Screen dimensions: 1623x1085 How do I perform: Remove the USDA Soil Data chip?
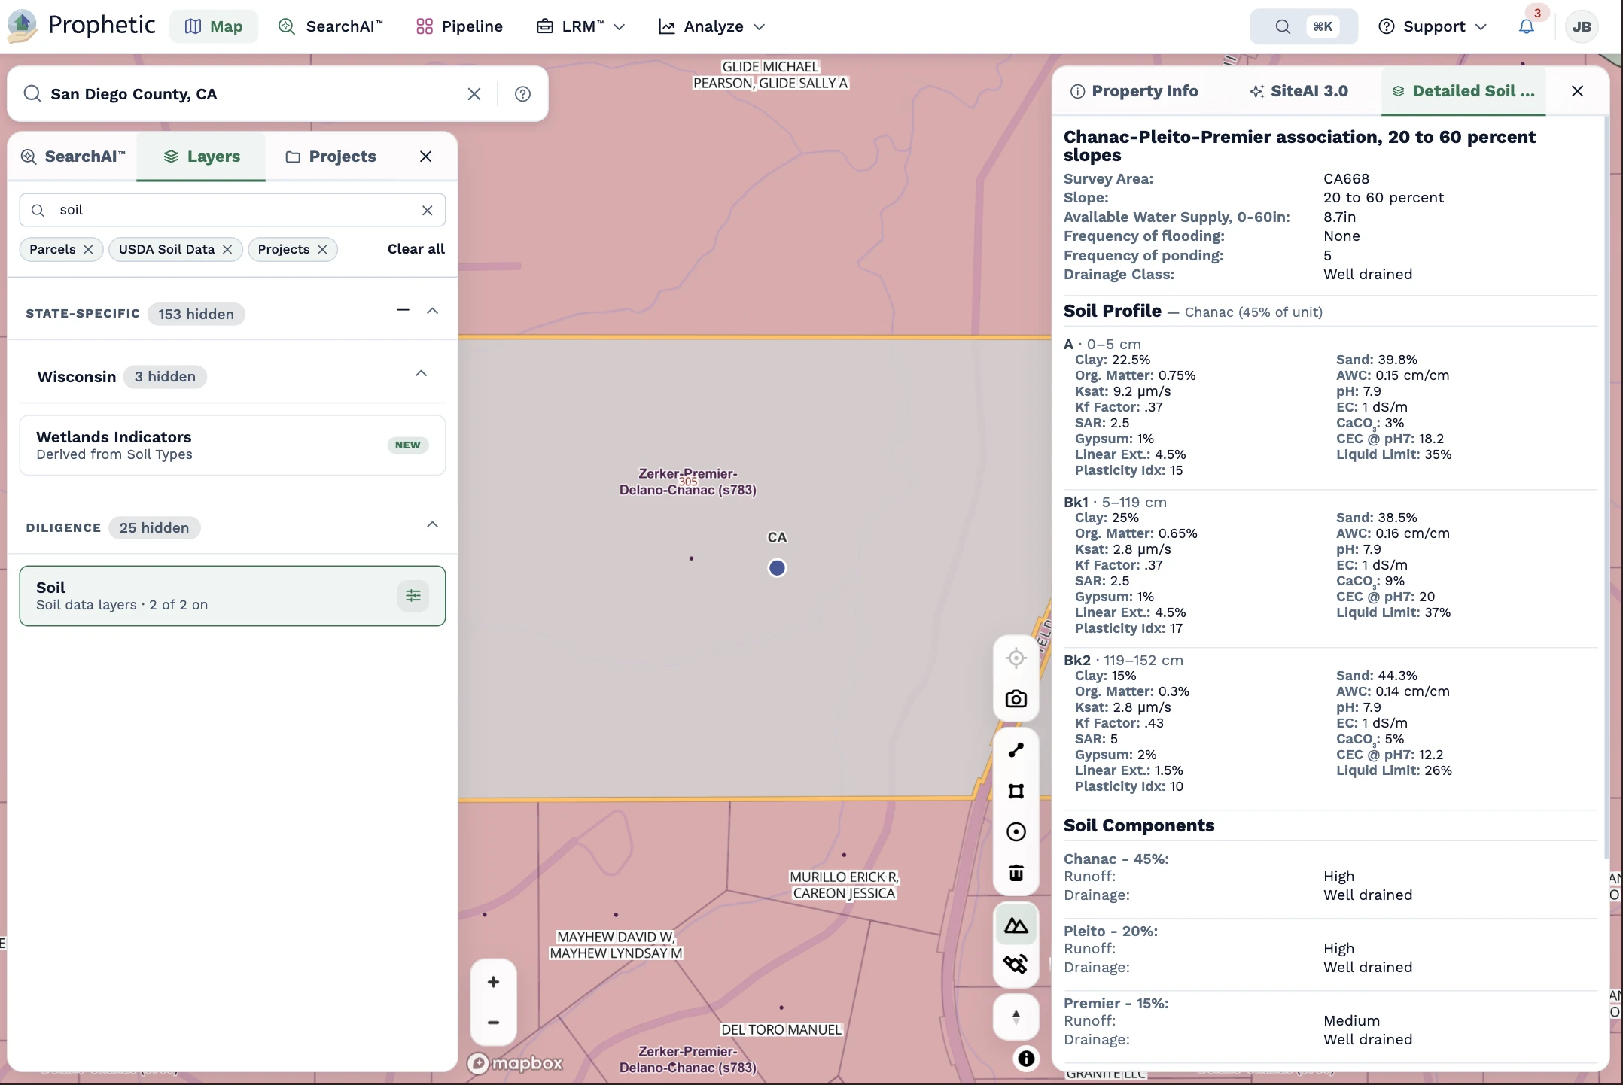(227, 249)
